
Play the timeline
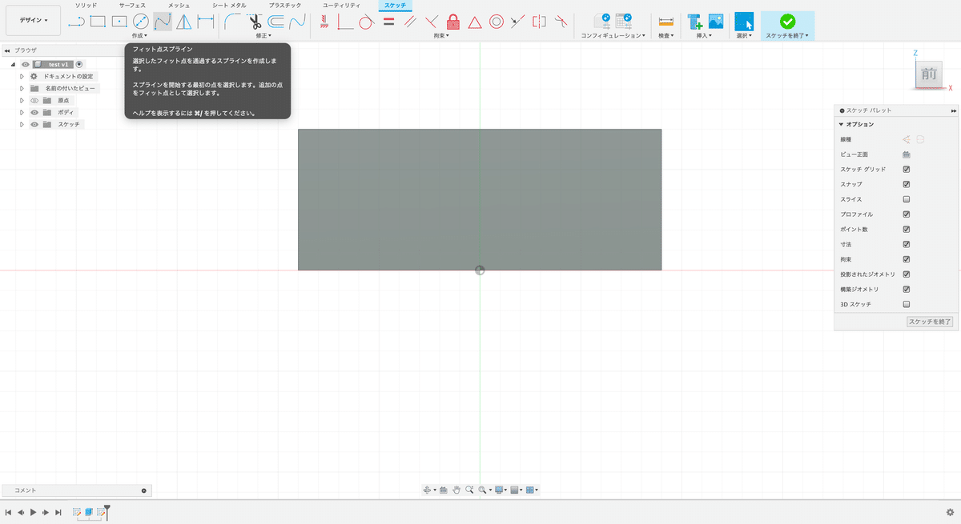tap(33, 512)
